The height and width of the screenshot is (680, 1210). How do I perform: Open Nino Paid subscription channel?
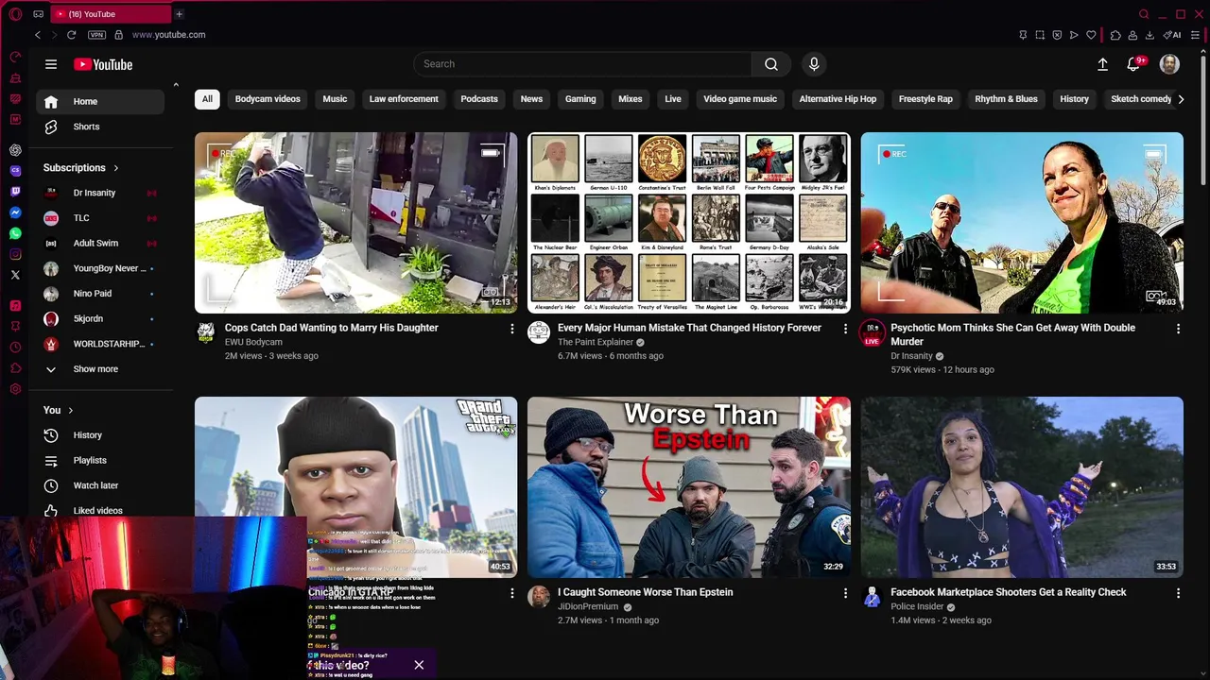click(x=100, y=294)
